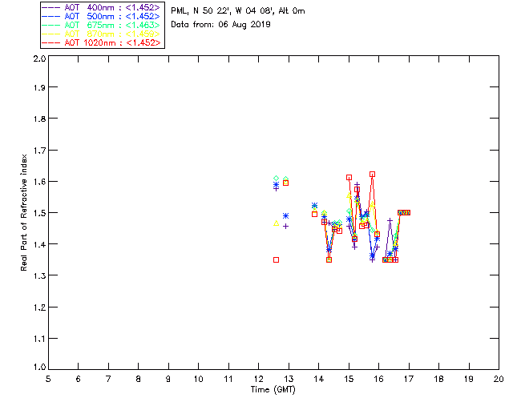
Task: Click the AOT 400nm legend entry
Action: point(102,7)
